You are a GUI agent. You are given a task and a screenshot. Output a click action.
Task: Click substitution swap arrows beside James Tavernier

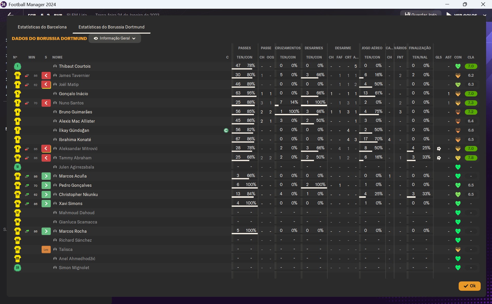(27, 75)
